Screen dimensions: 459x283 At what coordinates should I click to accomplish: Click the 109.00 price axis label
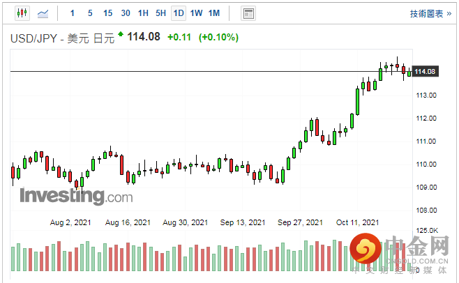pyautogui.click(x=426, y=188)
